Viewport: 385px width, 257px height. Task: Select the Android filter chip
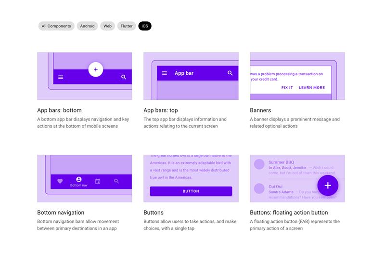87,26
